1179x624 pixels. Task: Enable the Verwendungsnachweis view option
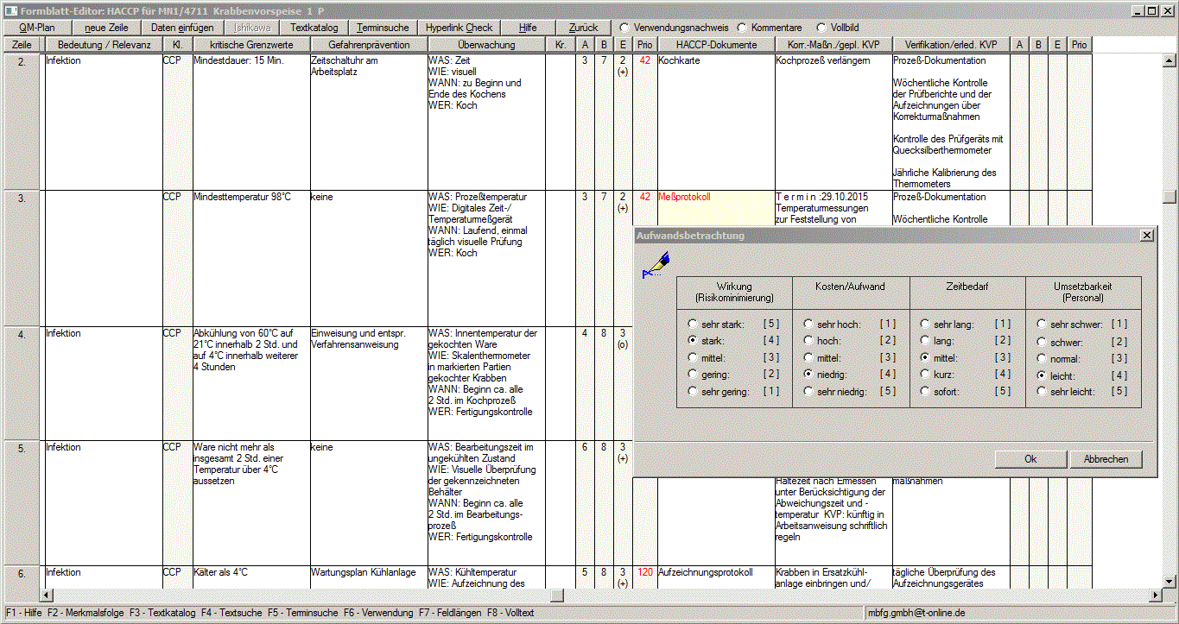point(624,28)
